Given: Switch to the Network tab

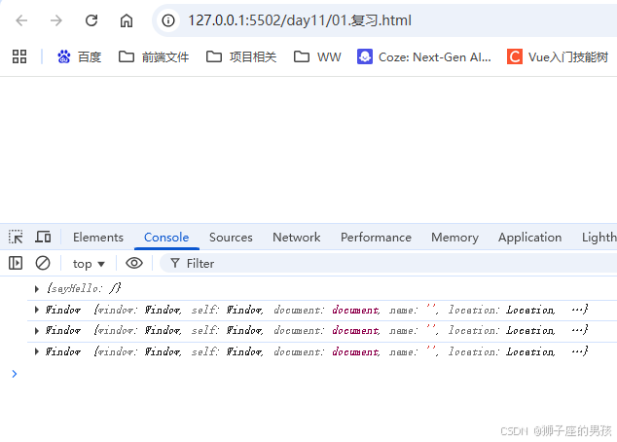Looking at the screenshot, I should 296,238.
